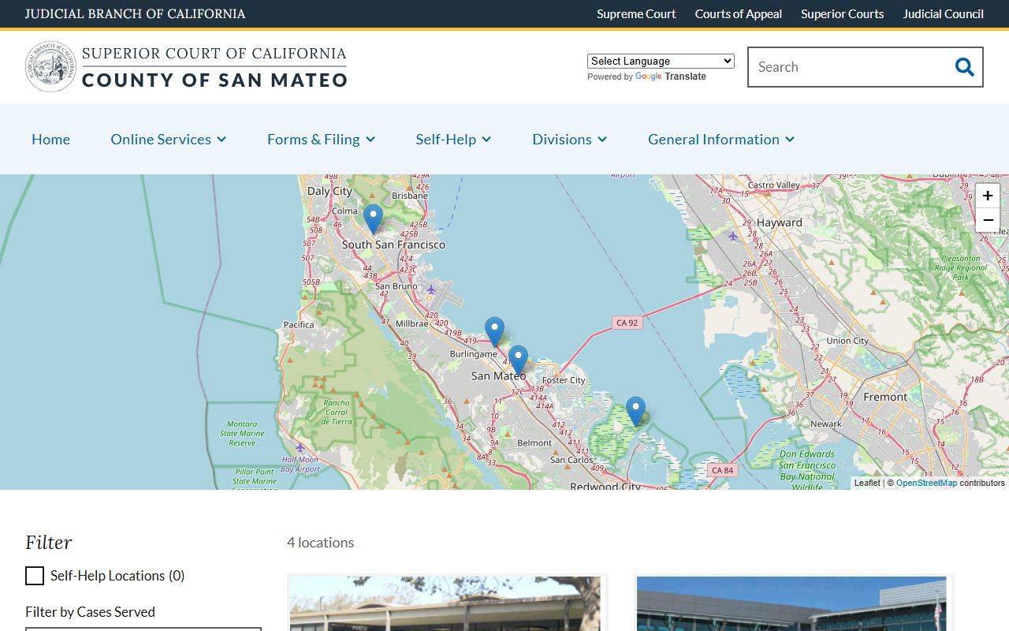Zoom in on the map

(x=988, y=196)
